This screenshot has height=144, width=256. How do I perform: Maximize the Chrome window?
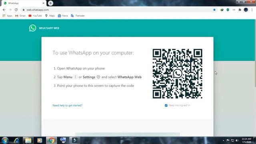tap(244, 2)
